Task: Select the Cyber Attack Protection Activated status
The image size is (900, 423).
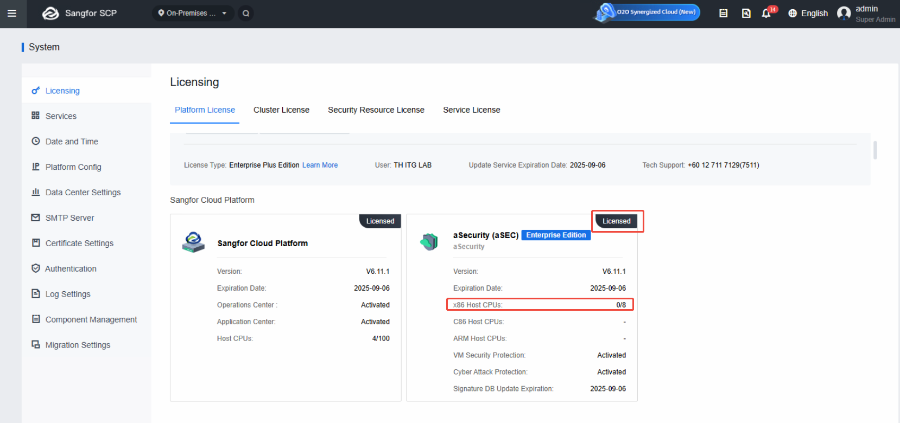Action: (x=611, y=373)
